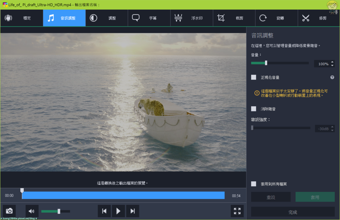Jump to the previous frame
340x220 pixels.
[104, 211]
